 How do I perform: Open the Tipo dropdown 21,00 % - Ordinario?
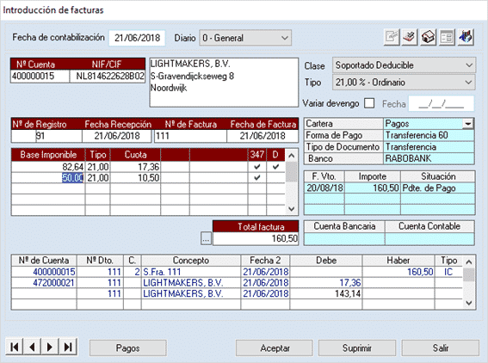coord(404,83)
